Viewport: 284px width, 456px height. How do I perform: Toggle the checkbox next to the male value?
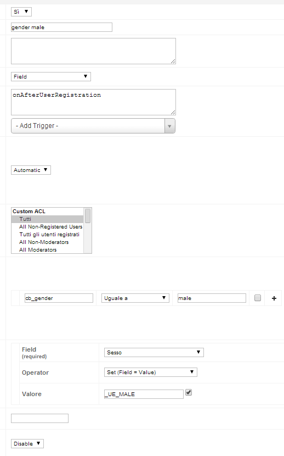[257, 298]
